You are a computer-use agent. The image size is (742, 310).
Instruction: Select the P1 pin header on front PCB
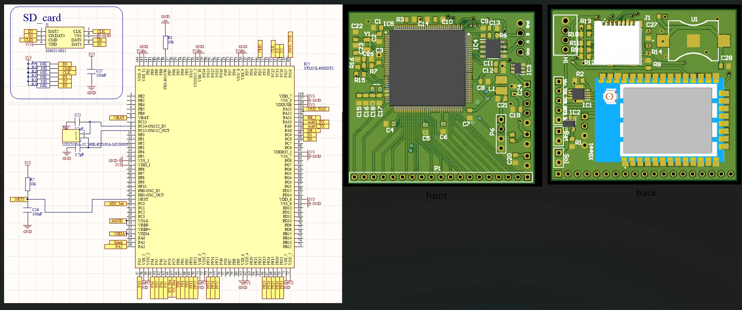441,177
